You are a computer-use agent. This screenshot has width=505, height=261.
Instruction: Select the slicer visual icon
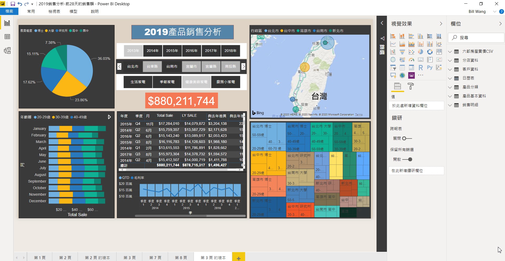point(393,68)
